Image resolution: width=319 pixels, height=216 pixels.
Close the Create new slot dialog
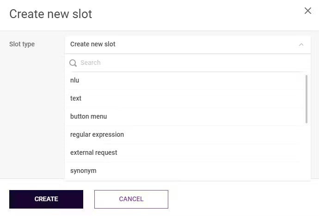(x=307, y=11)
